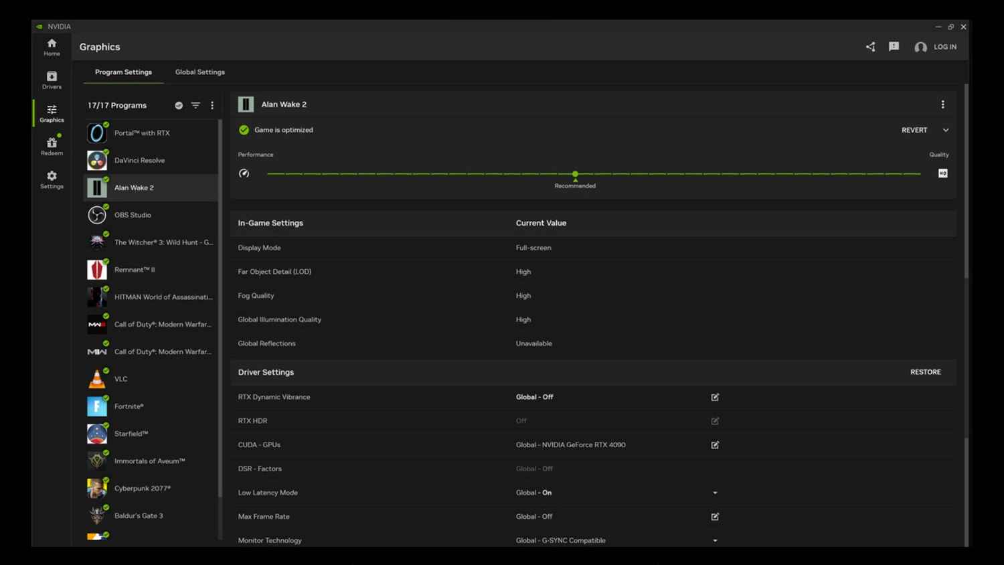
Task: Open the programs filter icon
Action: point(195,105)
